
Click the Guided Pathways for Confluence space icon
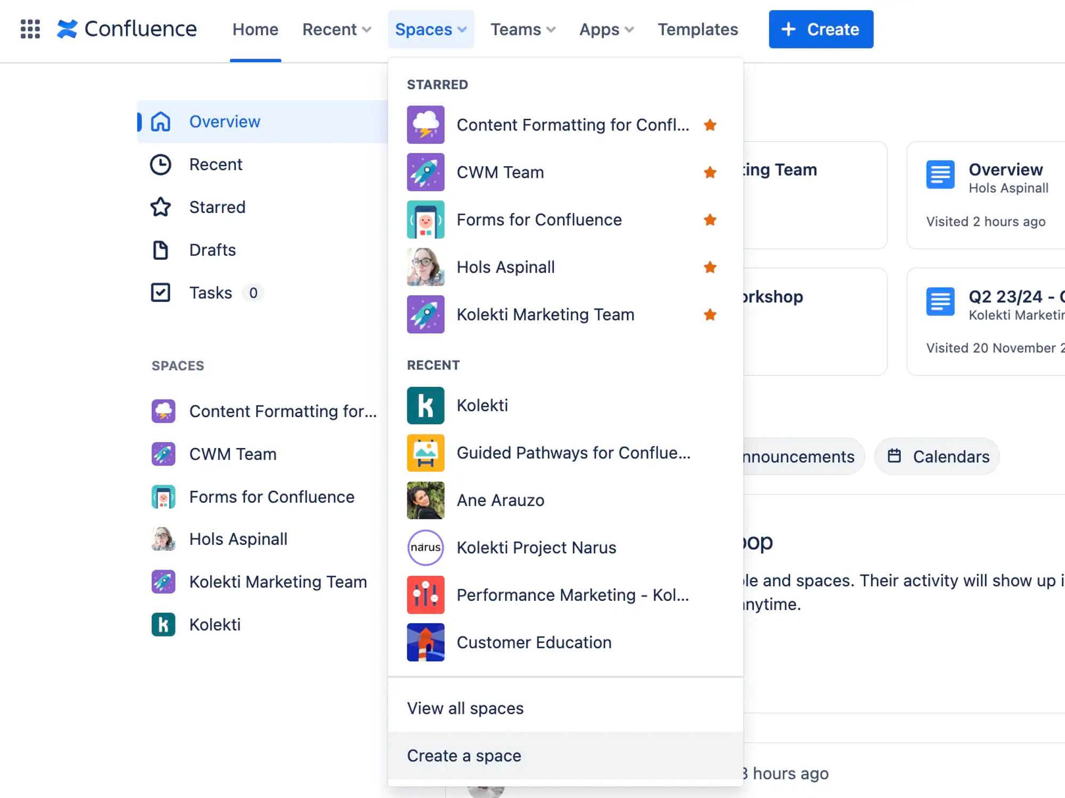[x=425, y=452]
